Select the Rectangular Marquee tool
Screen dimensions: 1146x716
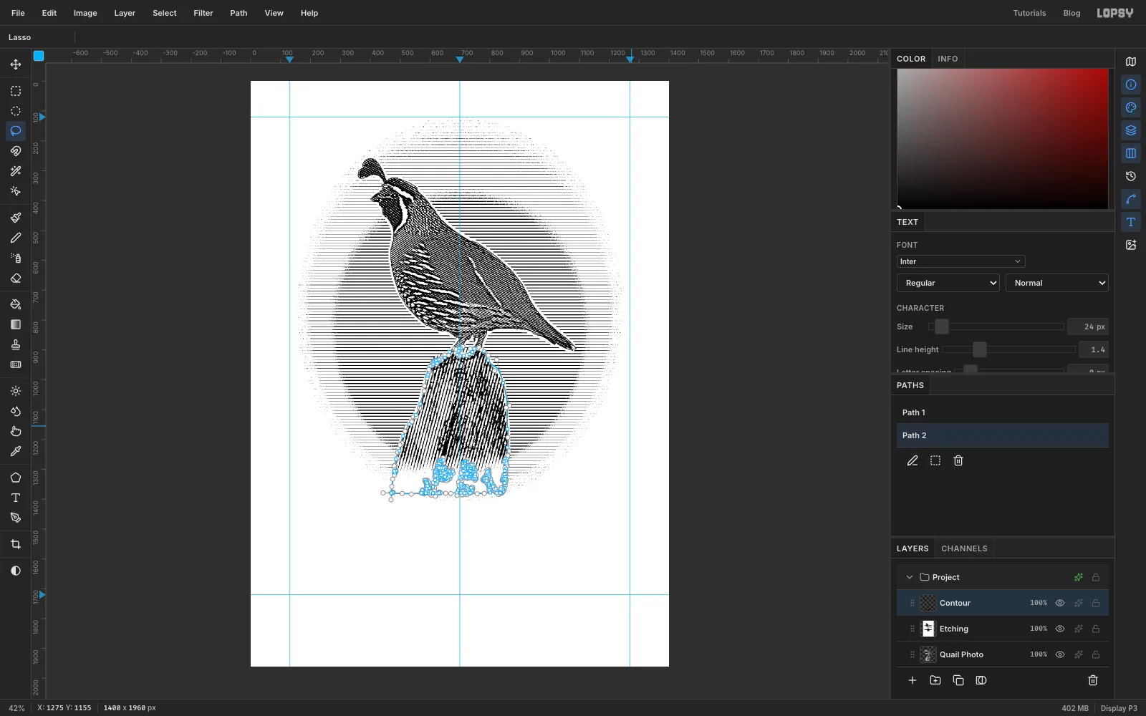16,91
